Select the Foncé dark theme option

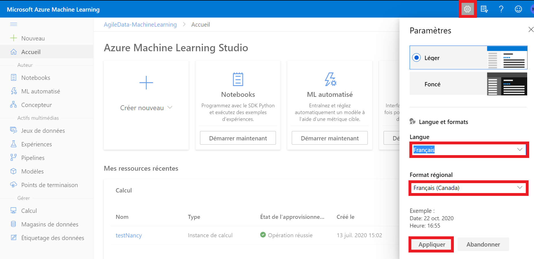click(x=468, y=84)
